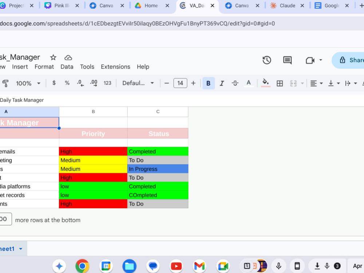Open version history clock icon

tap(267, 60)
